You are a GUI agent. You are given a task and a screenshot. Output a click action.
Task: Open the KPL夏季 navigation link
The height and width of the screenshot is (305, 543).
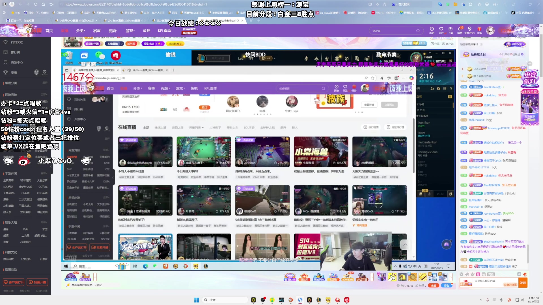click(x=164, y=31)
